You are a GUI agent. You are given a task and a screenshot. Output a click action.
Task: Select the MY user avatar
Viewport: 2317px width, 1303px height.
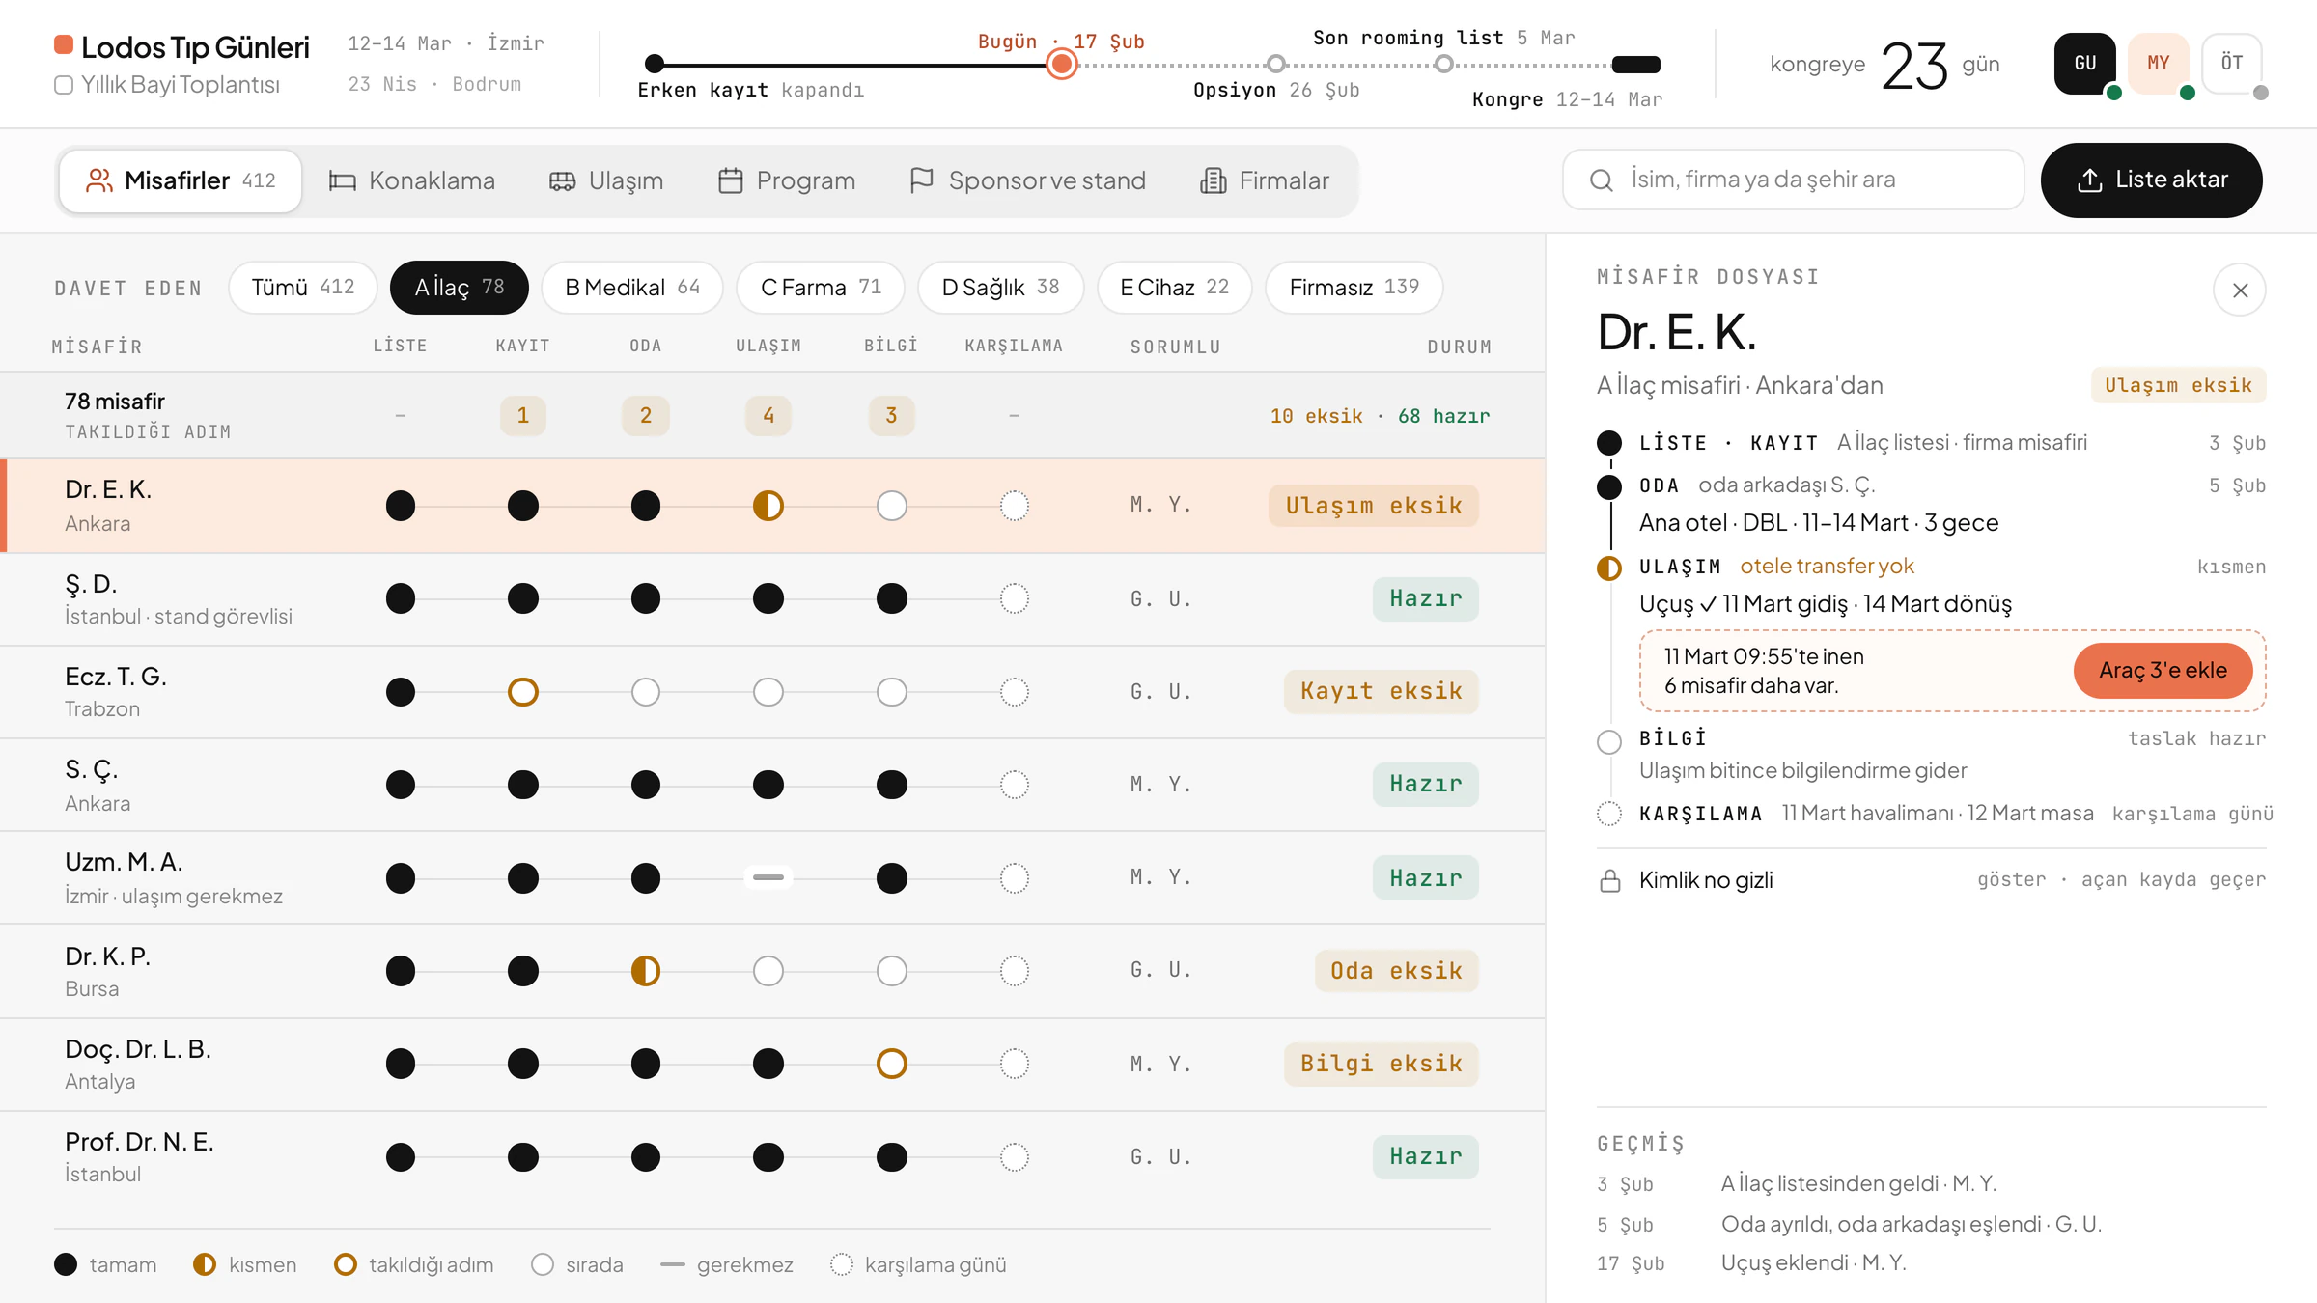point(2158,63)
